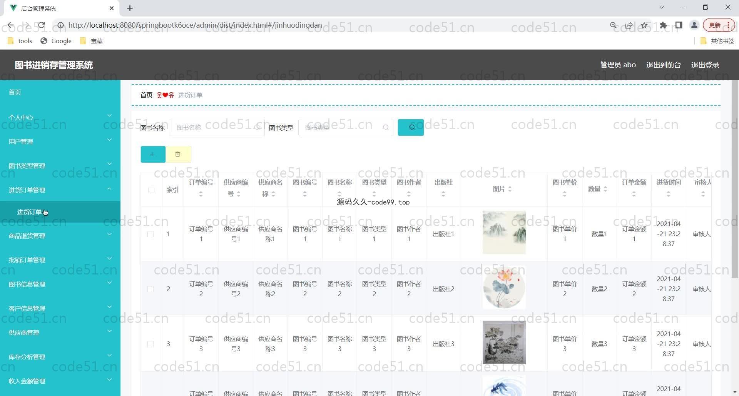Sort table by 数量 column
Screen dimensions: 739x396
click(605, 189)
